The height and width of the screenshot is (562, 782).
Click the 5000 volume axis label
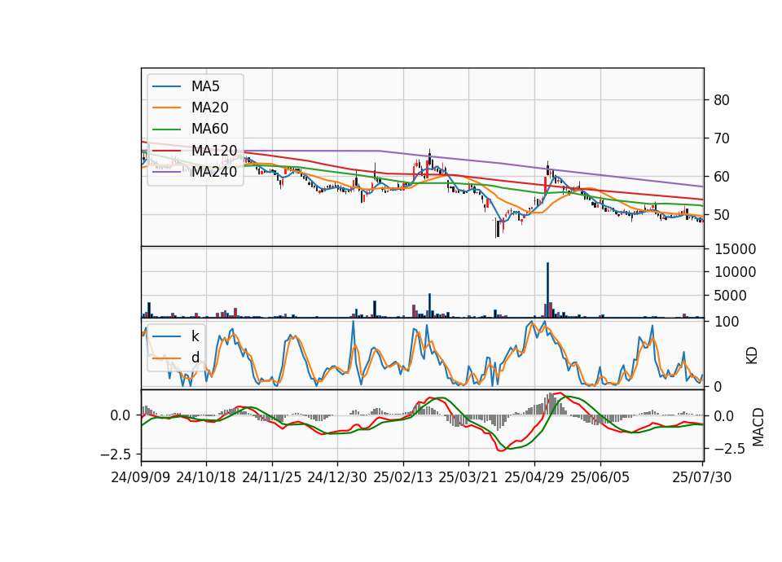[x=731, y=296]
